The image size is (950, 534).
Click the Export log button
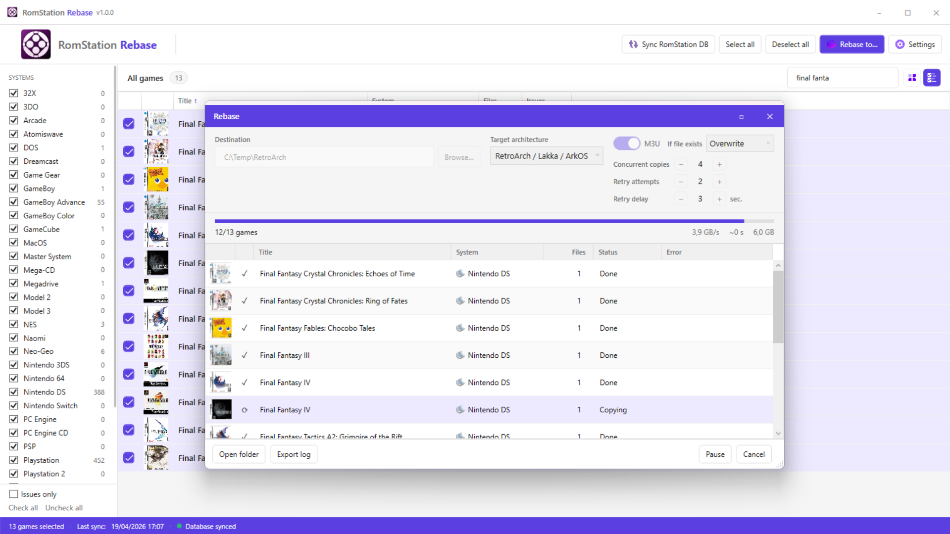(x=294, y=454)
